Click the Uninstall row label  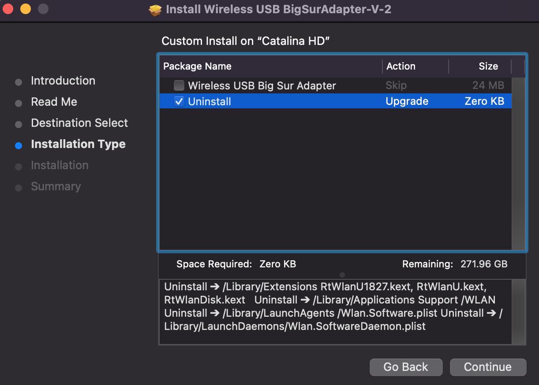(x=210, y=102)
